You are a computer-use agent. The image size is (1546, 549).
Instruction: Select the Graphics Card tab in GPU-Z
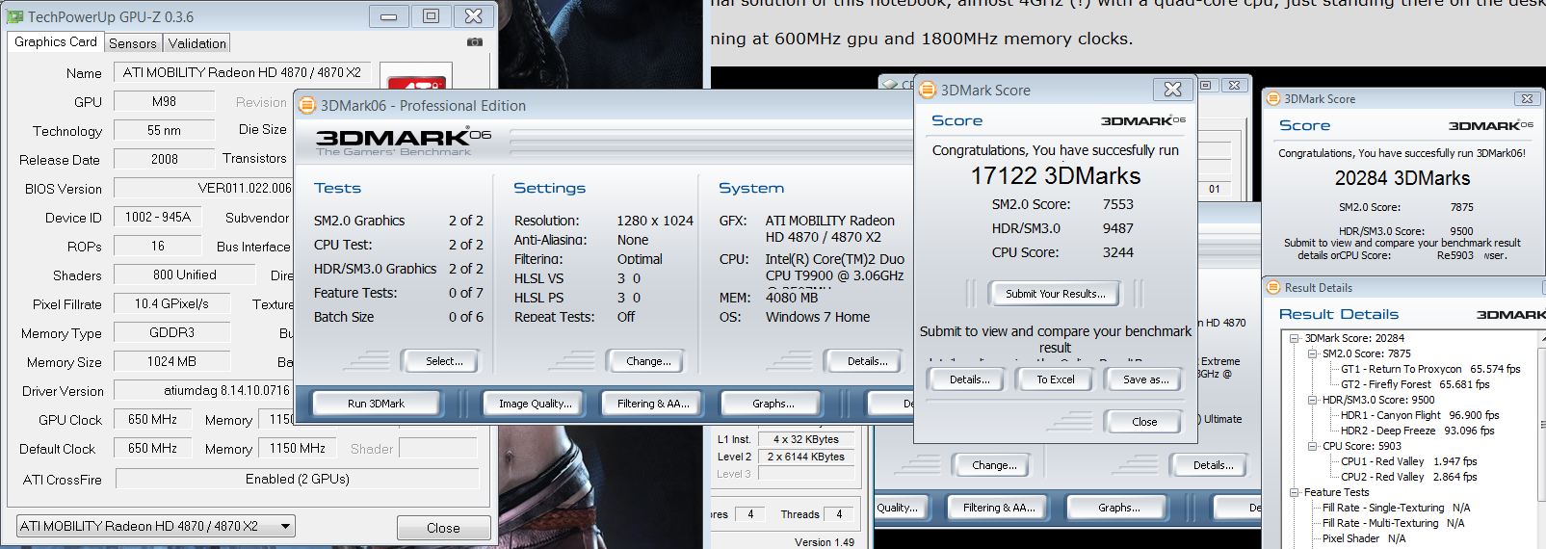[x=56, y=42]
